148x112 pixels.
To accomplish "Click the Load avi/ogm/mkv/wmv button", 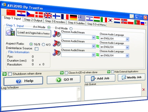I will (34, 33).
